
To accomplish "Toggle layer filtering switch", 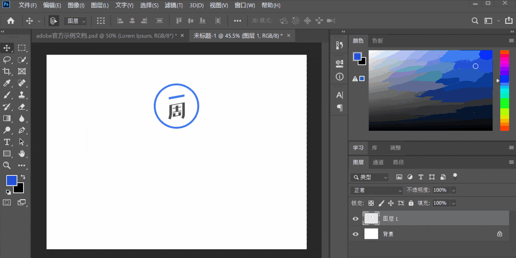I will click(455, 177).
